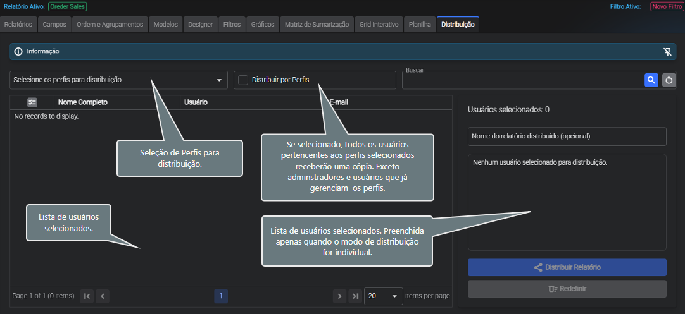The height and width of the screenshot is (314, 685).
Task: Switch to the Campos tab
Action: (x=54, y=25)
